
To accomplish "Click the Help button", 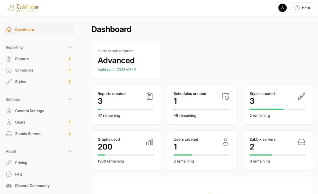I will (x=302, y=8).
